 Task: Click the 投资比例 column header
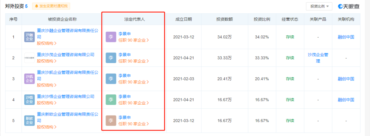(x=262, y=19)
